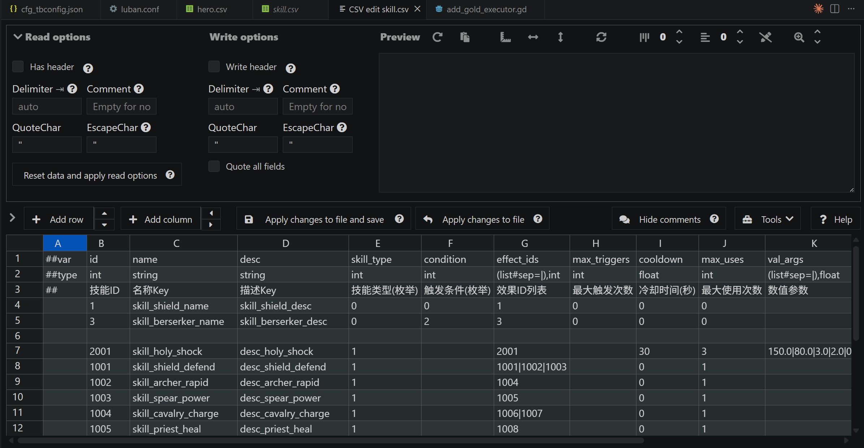Focus the read Delimiter auto input field
Screen dimensions: 864x448
[x=47, y=106]
